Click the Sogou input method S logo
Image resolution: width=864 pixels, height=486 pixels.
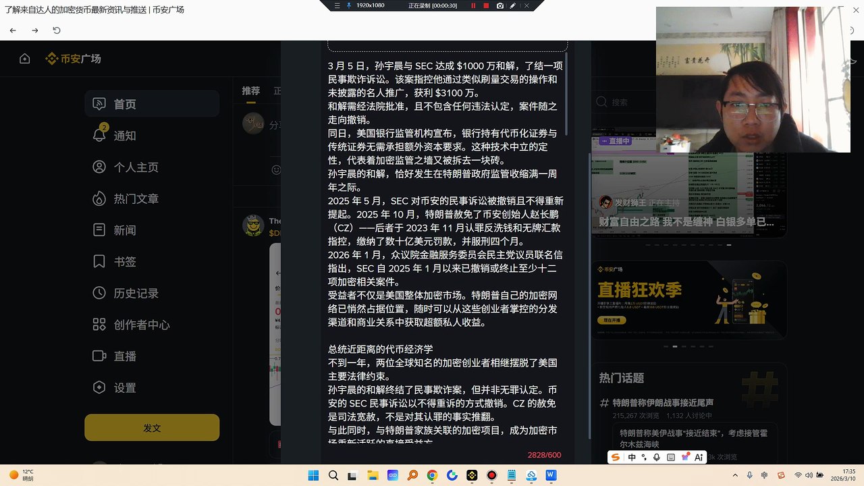615,457
